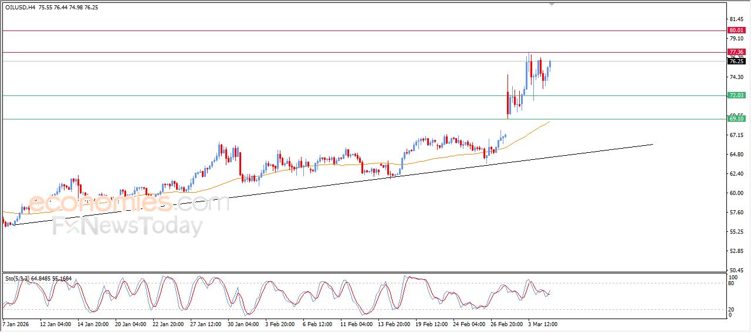This screenshot has width=751, height=332.
Task: Select the red 77.36 resistance price tag
Action: (736, 52)
